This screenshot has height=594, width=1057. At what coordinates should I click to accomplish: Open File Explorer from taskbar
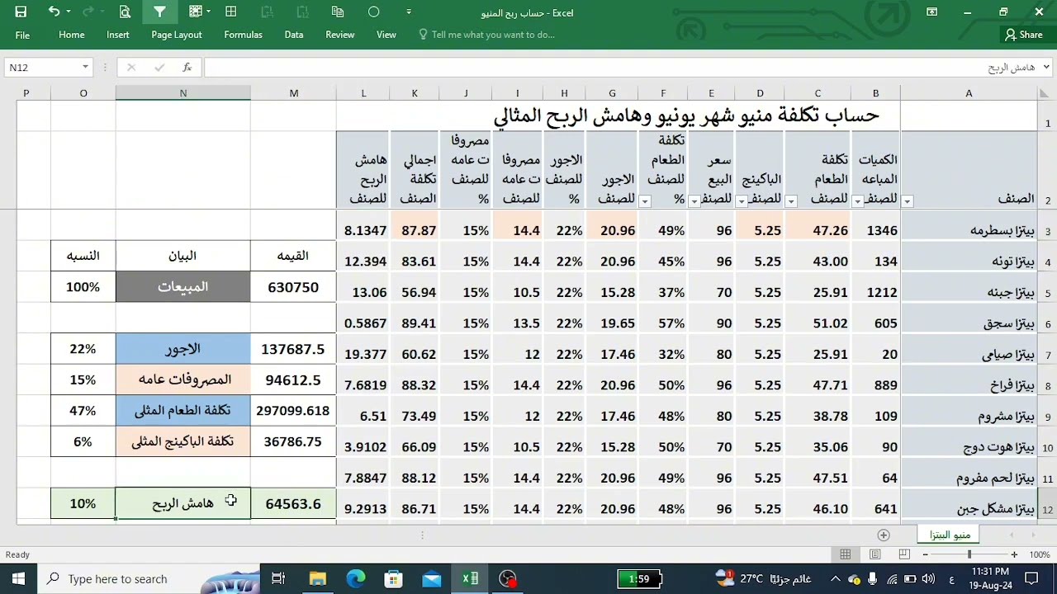tap(317, 579)
